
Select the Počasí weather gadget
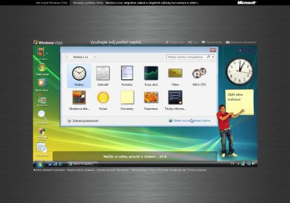pos(103,100)
